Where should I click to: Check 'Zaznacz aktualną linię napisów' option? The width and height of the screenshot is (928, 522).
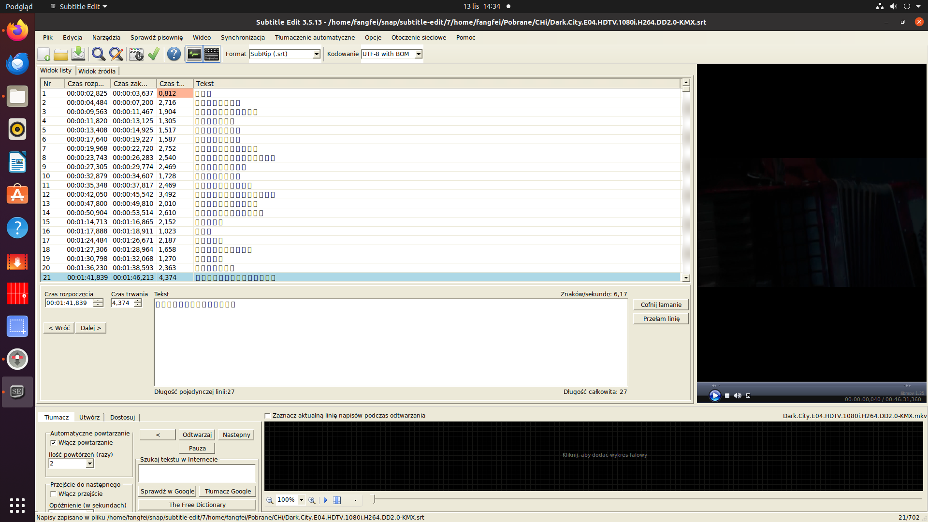pyautogui.click(x=267, y=415)
